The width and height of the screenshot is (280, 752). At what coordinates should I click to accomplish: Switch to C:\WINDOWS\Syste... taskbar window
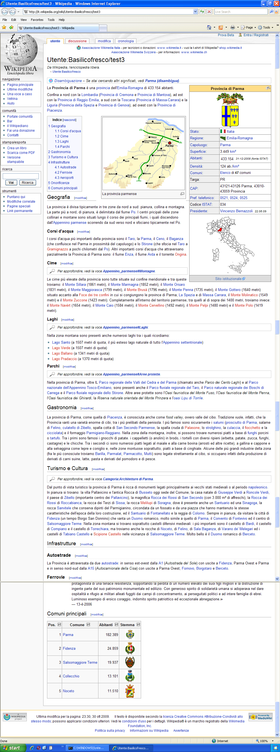(87, 748)
